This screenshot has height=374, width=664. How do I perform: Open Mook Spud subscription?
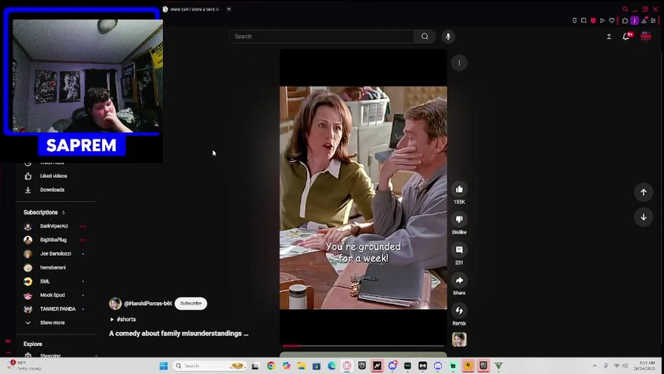pos(52,295)
